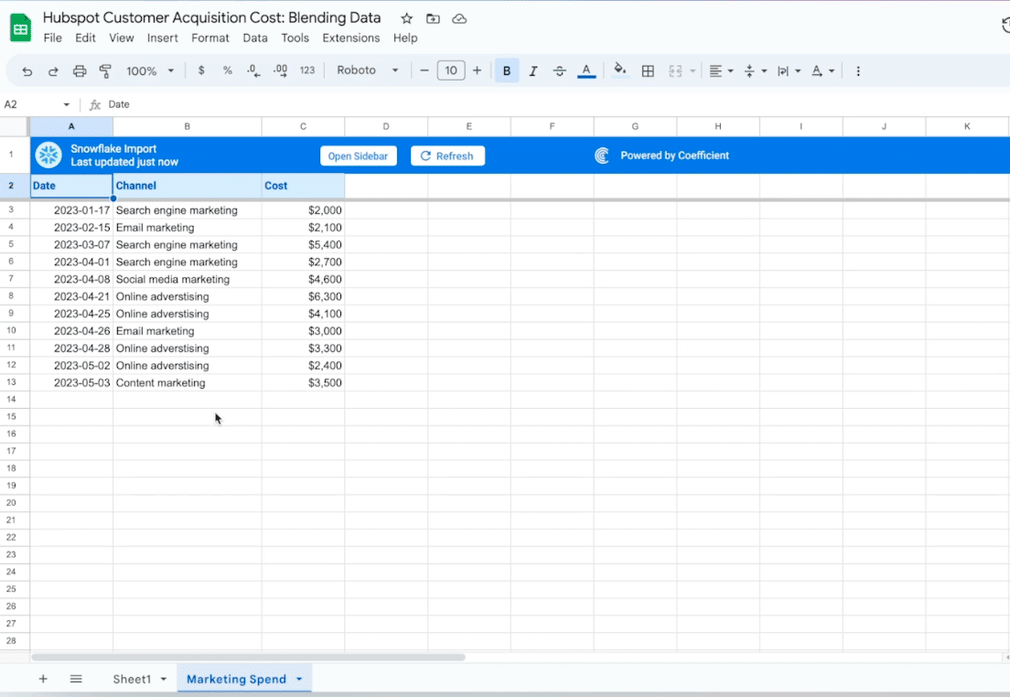Toggle Italic formatting

click(x=532, y=70)
